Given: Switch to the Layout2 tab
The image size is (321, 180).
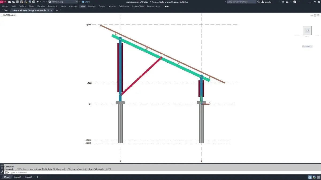Looking at the screenshot, I should tap(28, 177).
